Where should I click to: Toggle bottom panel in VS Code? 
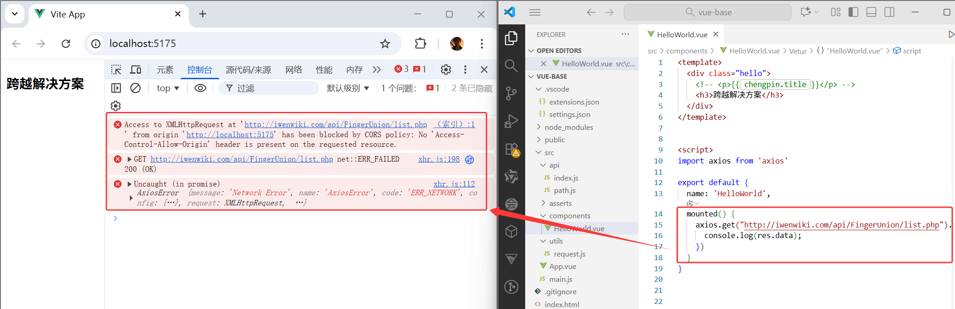tap(871, 12)
